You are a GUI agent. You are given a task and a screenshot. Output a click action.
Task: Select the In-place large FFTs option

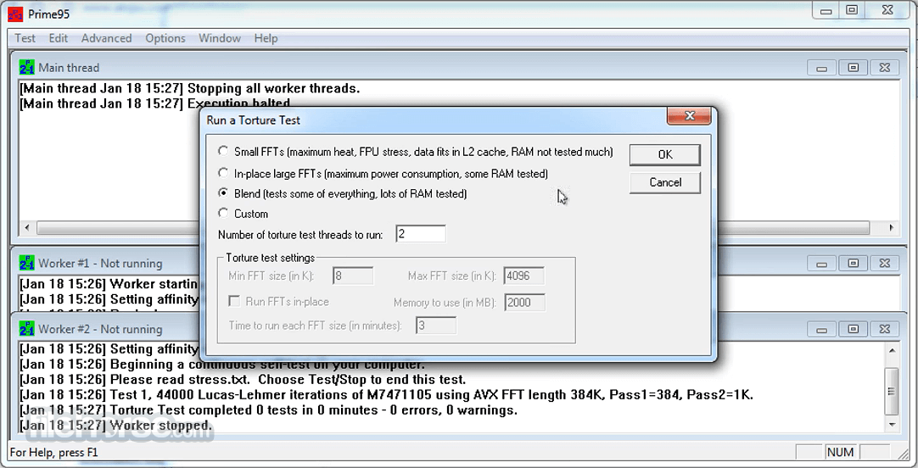223,173
